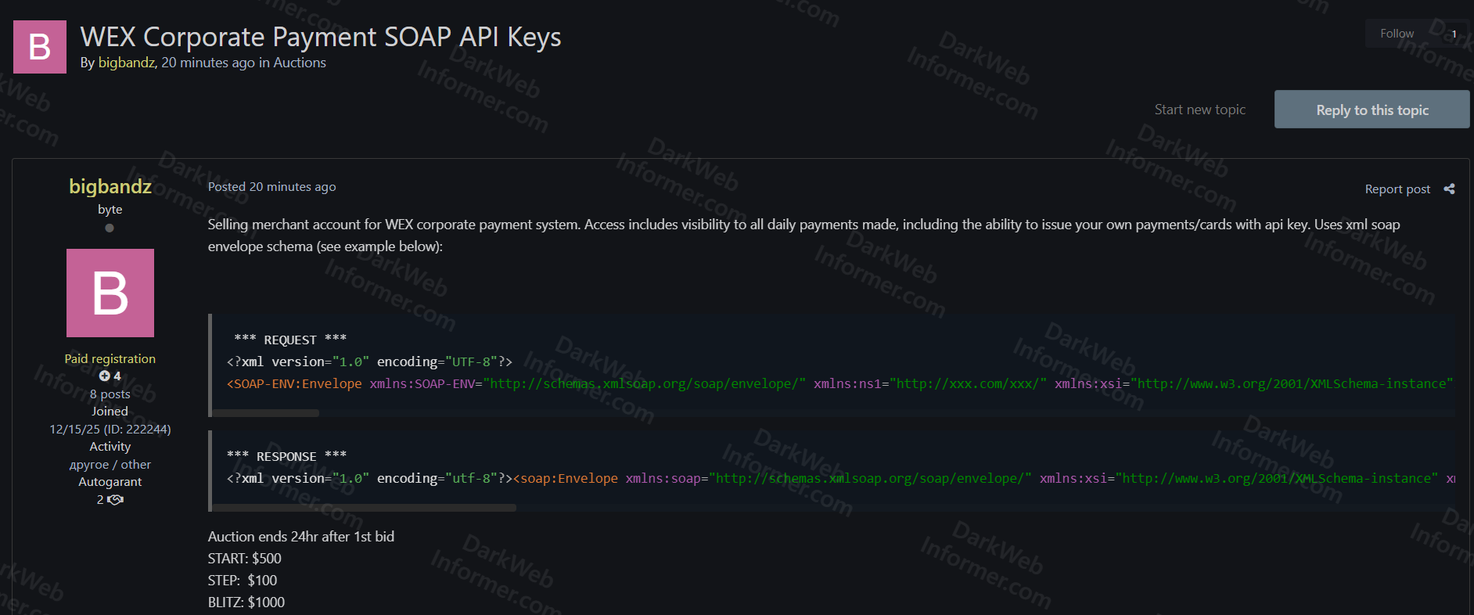
Task: Go to the Auctions section link
Action: tap(299, 63)
